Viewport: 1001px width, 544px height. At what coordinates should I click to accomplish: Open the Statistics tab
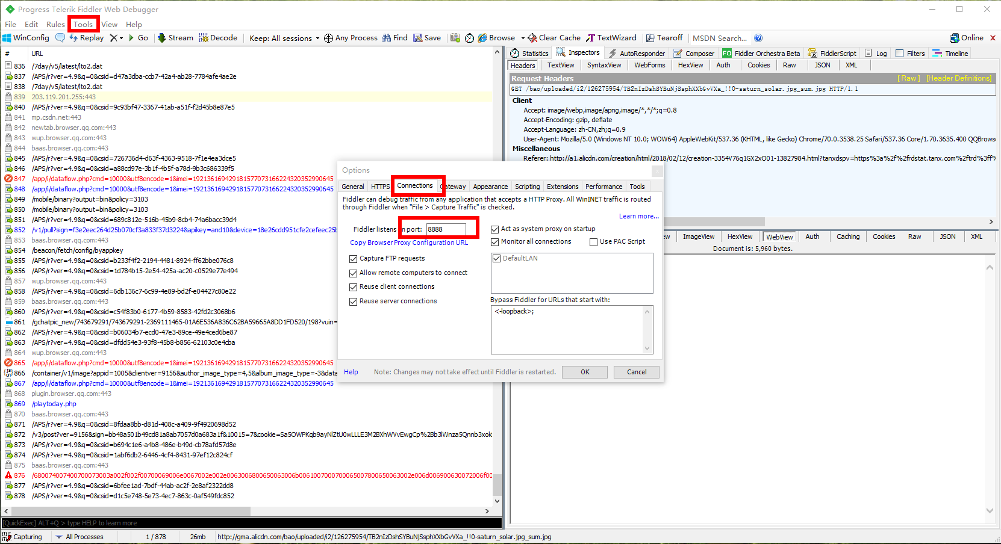pos(529,54)
